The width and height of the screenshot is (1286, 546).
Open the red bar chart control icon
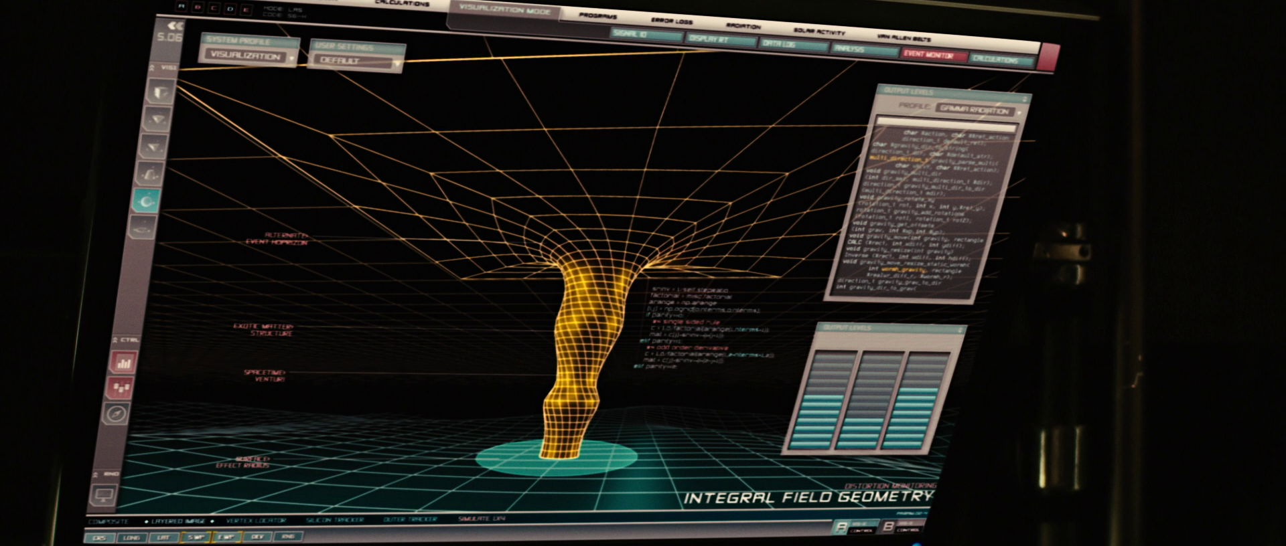(x=123, y=362)
